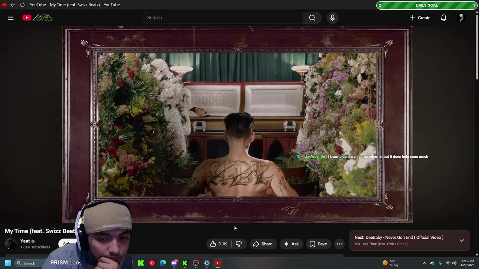479x269 pixels.
Task: Open the volume speaker tray icon
Action: click(454, 263)
